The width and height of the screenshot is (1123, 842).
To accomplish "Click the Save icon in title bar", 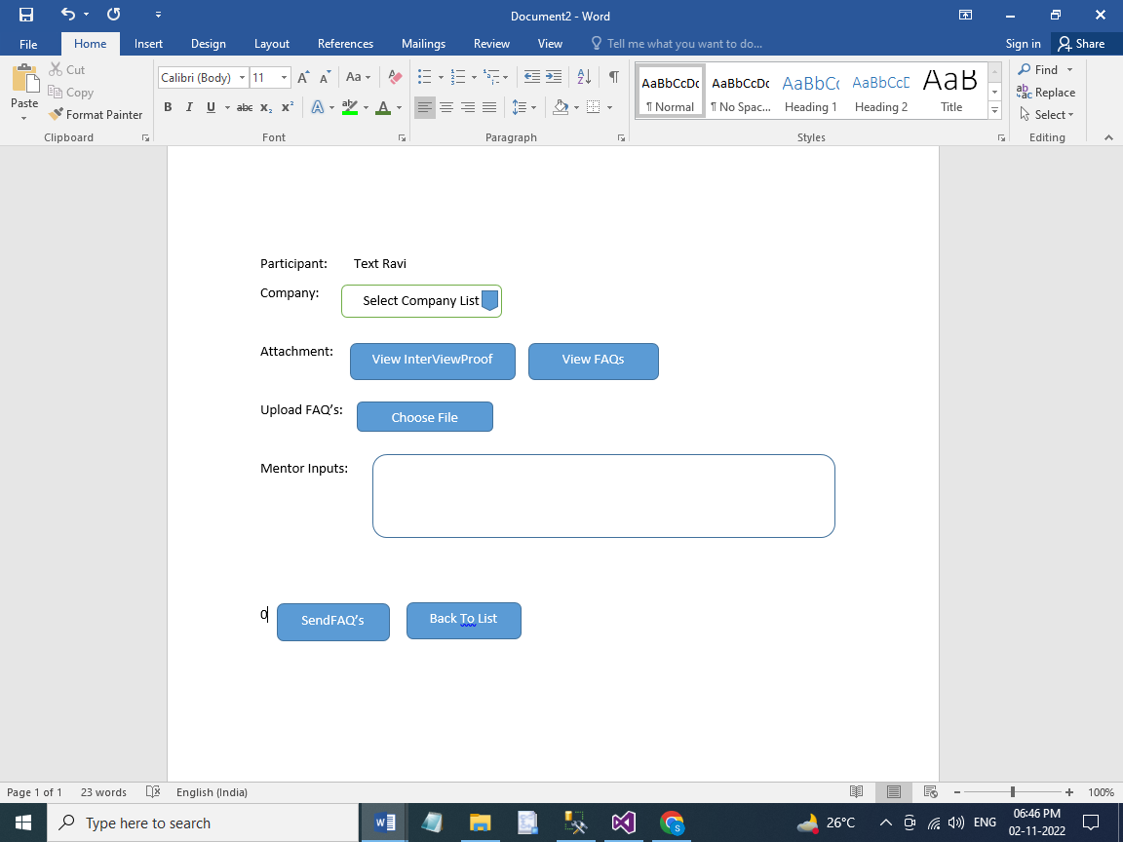I will (x=26, y=15).
